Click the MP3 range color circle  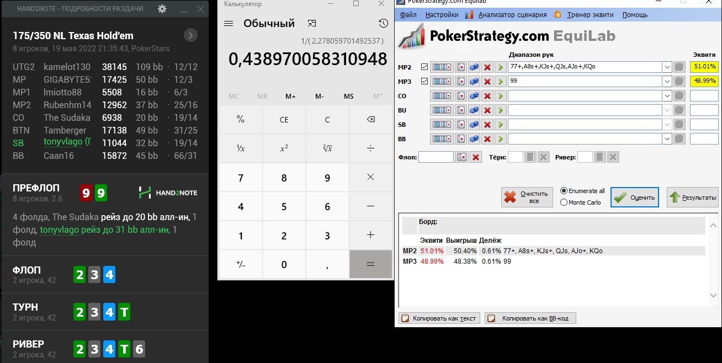click(680, 81)
